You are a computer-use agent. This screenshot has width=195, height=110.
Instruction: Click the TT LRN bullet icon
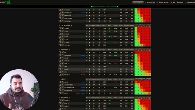[x=62, y=31]
